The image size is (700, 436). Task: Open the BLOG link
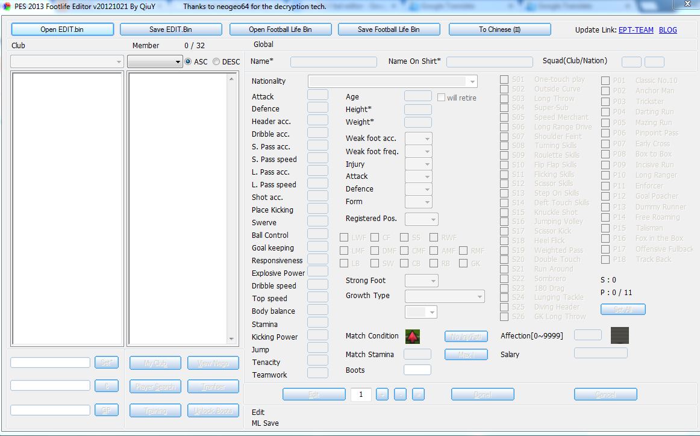coord(668,30)
